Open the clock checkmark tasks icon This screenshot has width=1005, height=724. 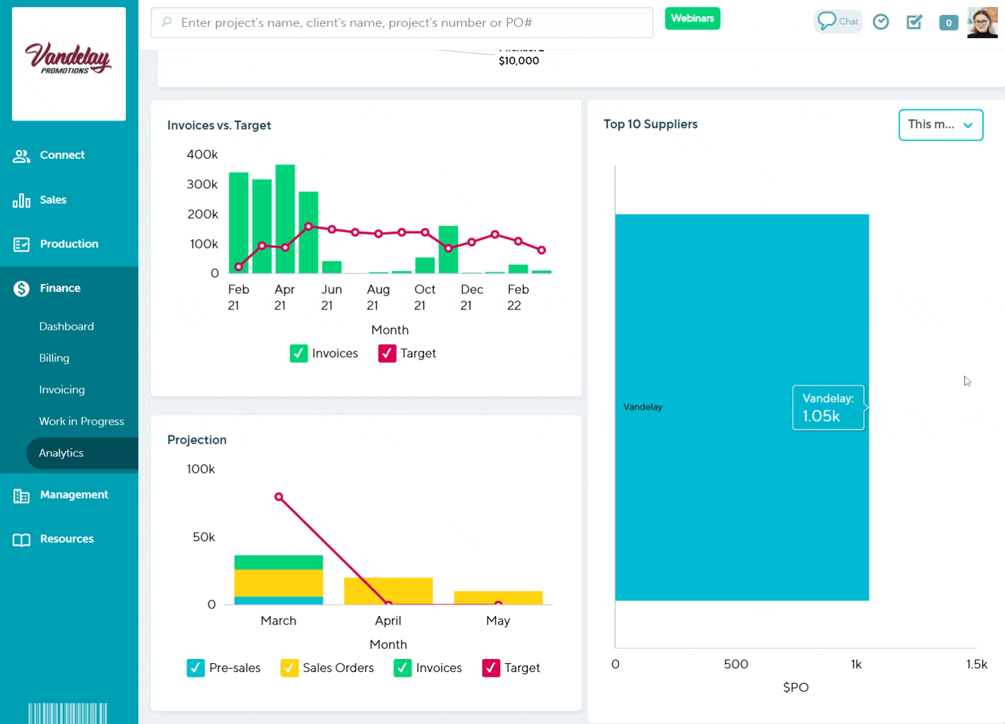pyautogui.click(x=881, y=22)
